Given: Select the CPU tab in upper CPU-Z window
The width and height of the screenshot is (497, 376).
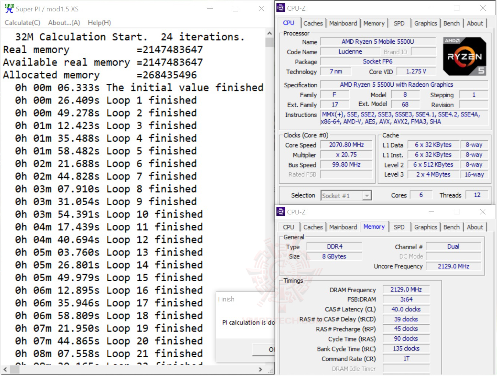Looking at the screenshot, I should 289,23.
